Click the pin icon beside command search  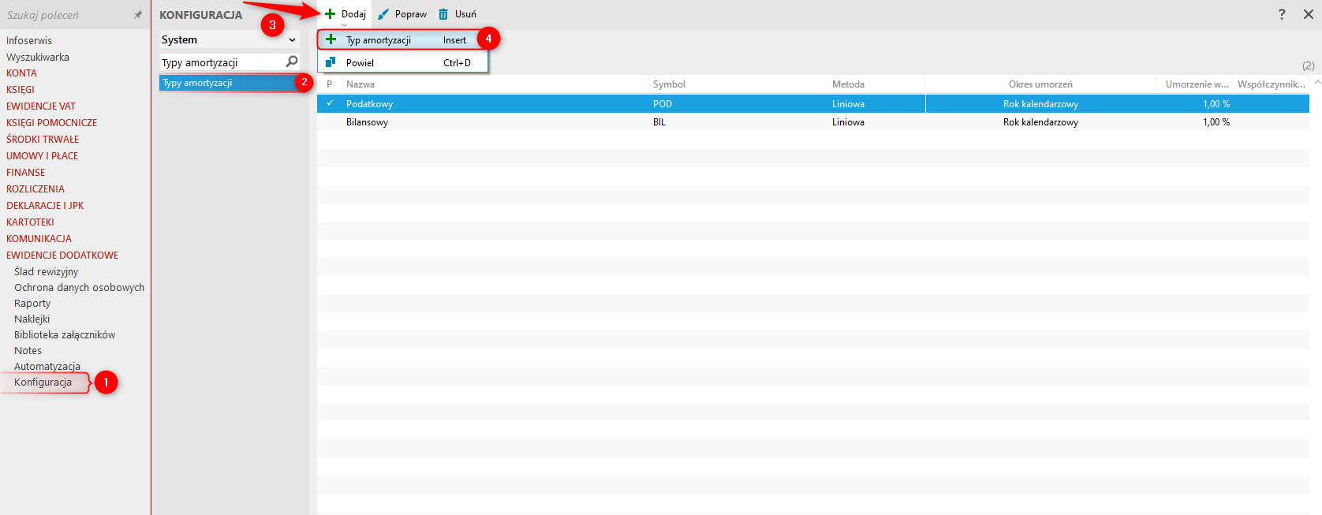(x=138, y=15)
